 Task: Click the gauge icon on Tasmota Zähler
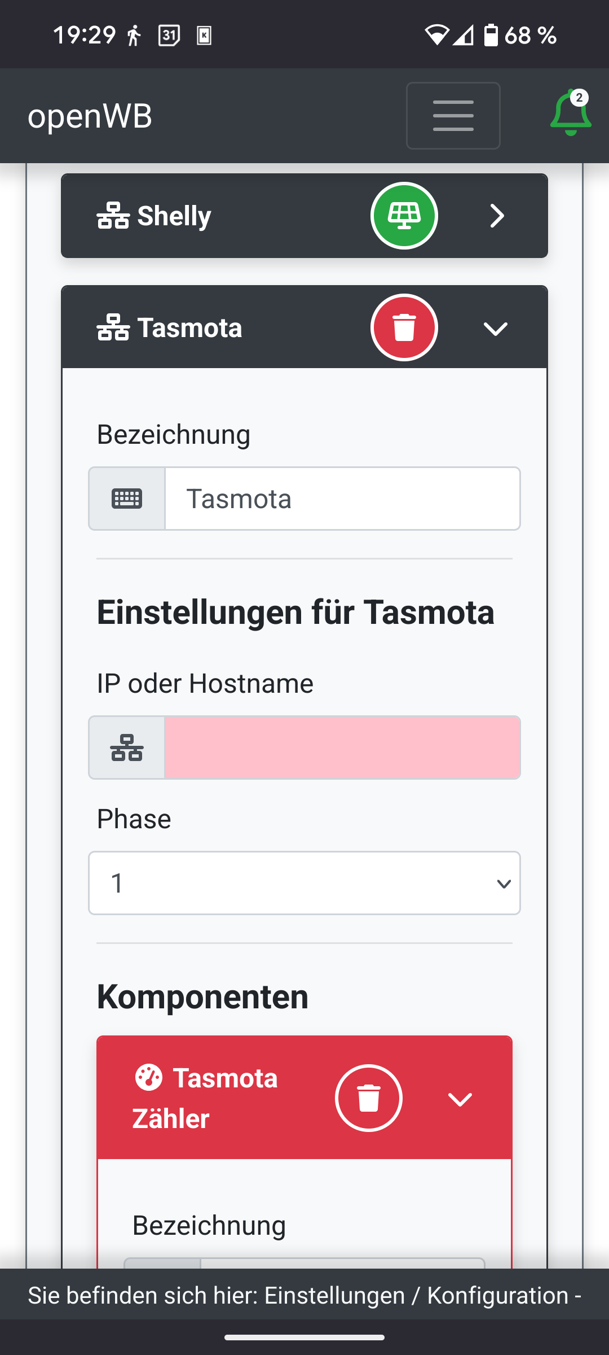(148, 1077)
